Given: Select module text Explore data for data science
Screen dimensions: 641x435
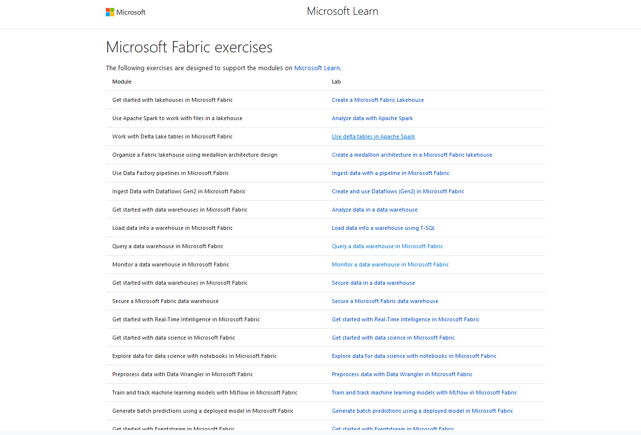Looking at the screenshot, I should point(194,356).
